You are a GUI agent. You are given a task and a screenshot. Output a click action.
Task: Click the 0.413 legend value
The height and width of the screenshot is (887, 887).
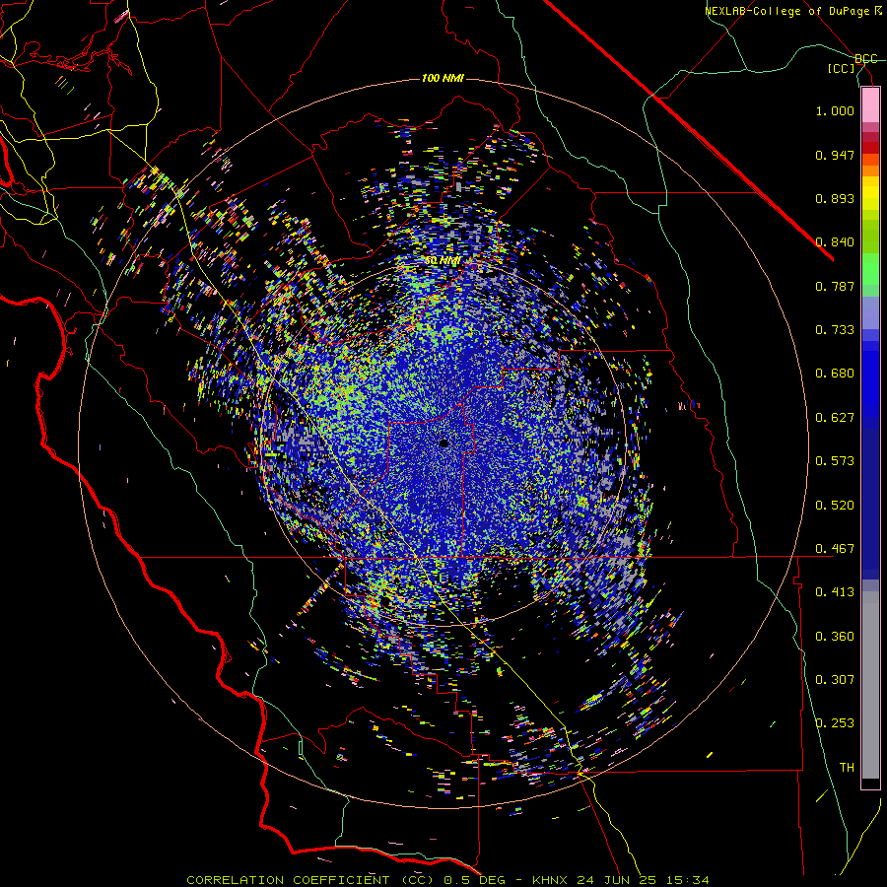[835, 592]
